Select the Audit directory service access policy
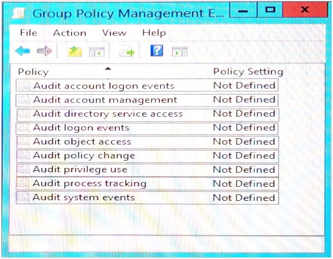 (147, 114)
